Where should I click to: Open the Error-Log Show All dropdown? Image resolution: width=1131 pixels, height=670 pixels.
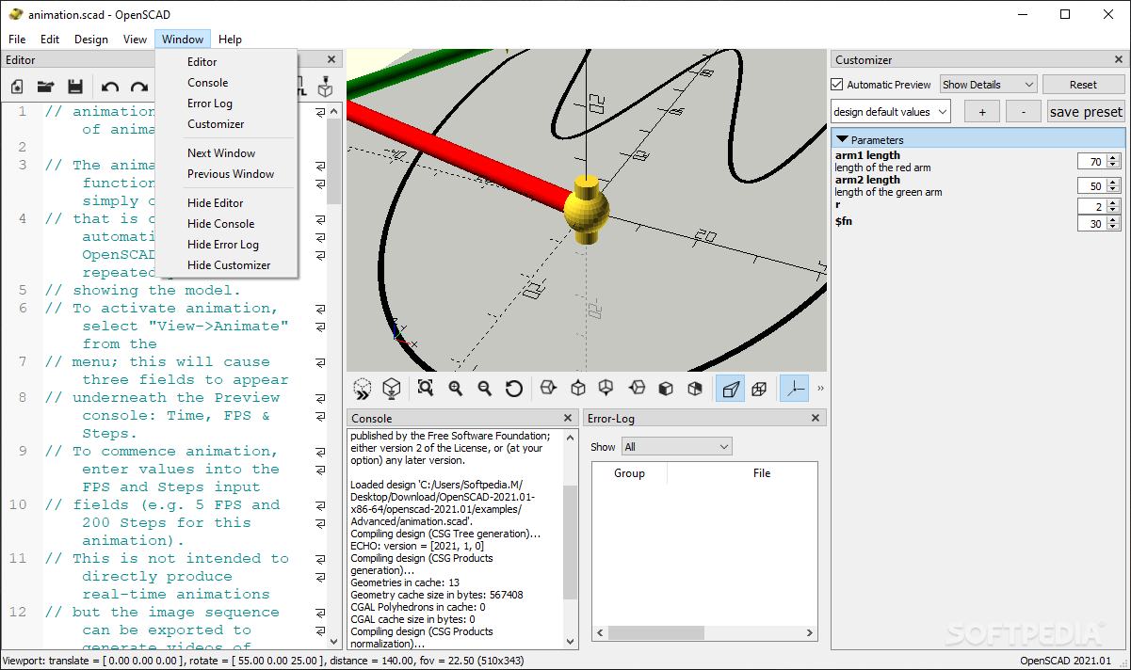pyautogui.click(x=676, y=447)
